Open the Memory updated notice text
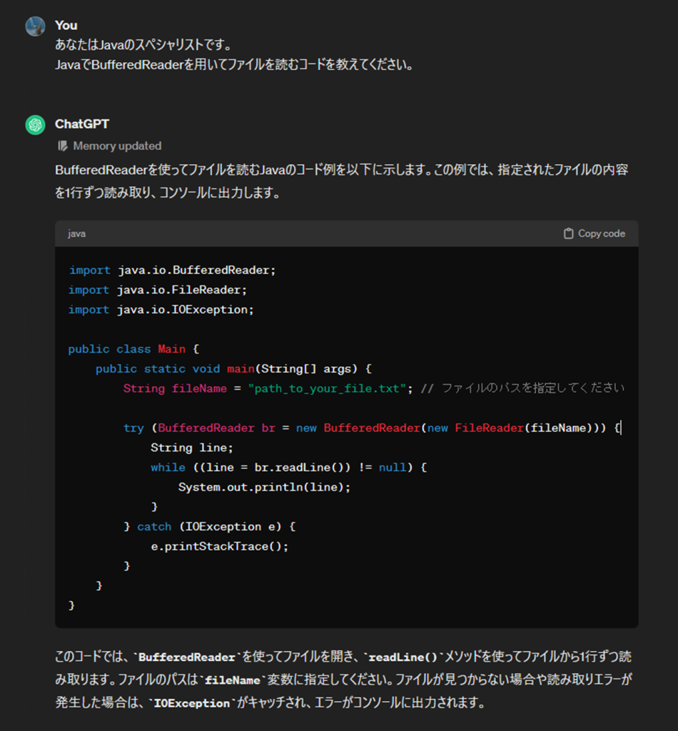The width and height of the screenshot is (678, 731). point(117,146)
